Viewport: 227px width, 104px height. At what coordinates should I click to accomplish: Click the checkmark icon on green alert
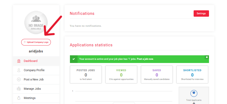point(74,59)
